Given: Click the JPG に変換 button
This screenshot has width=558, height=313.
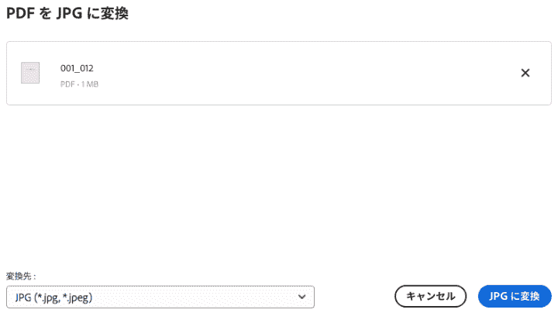Looking at the screenshot, I should point(515,296).
